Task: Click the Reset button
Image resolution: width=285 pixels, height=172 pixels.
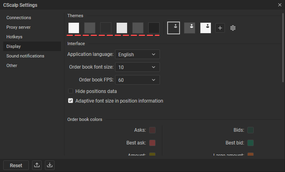Action: click(16, 165)
